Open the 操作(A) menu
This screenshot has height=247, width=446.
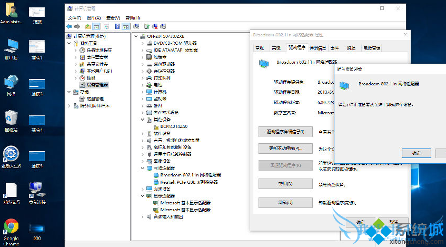[93, 17]
